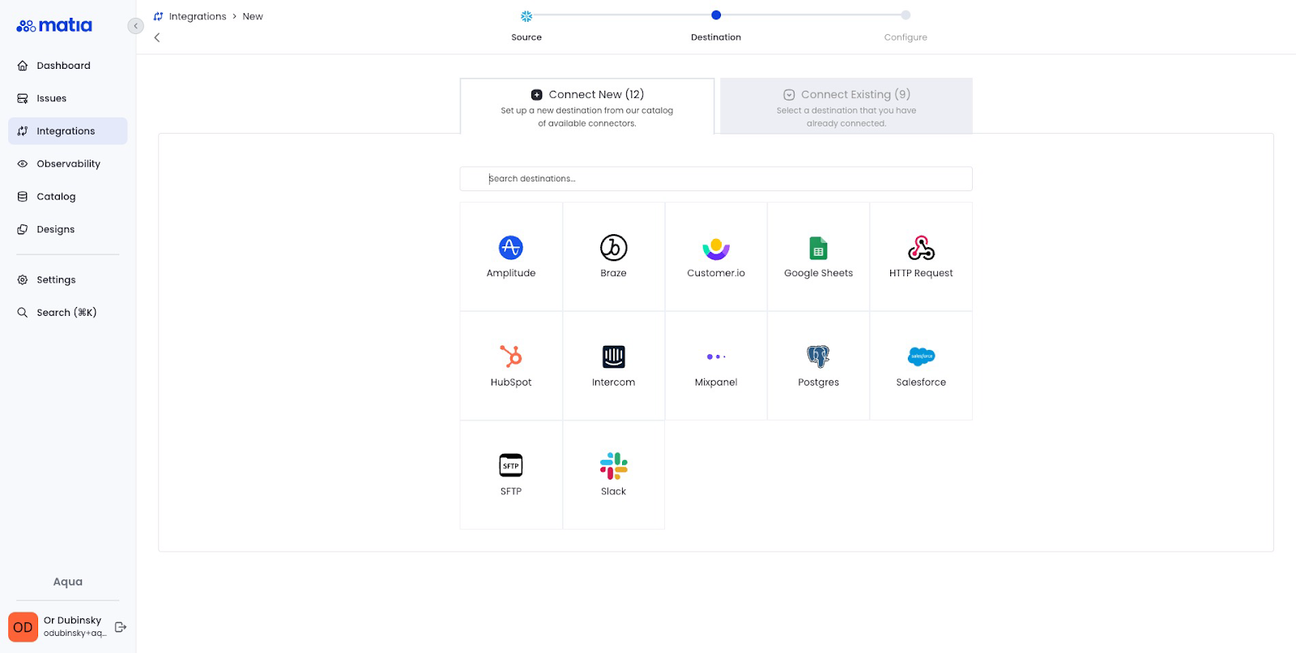Click the Slack label text

[613, 492]
